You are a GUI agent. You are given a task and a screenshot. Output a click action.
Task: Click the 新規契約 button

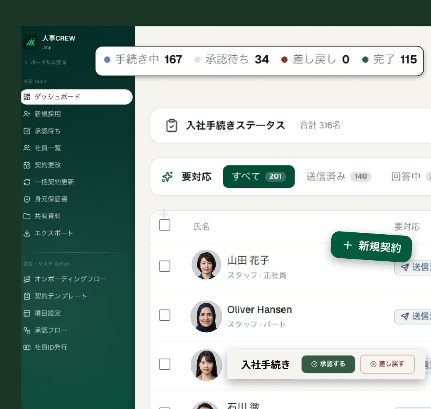click(371, 247)
